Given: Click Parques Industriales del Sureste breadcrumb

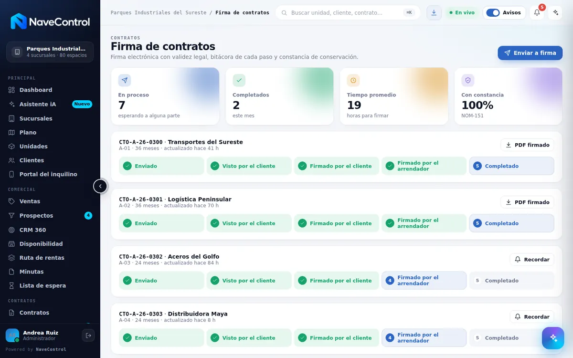Looking at the screenshot, I should click(x=159, y=13).
